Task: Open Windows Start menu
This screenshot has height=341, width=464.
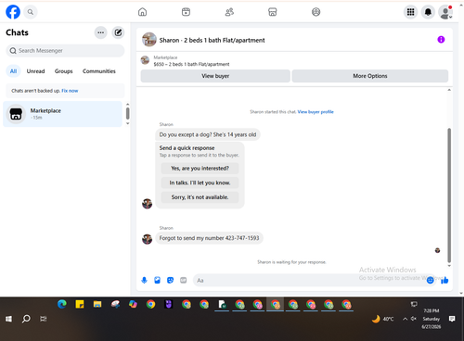Action: pos(8,319)
